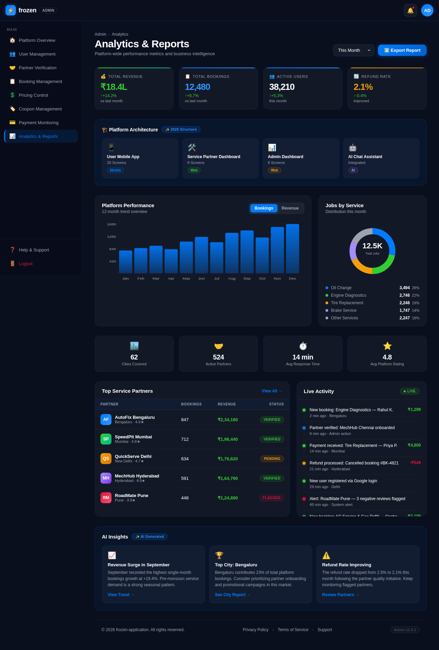Click the Avg Platform Rating star icon
439x650 pixels.
tap(387, 346)
